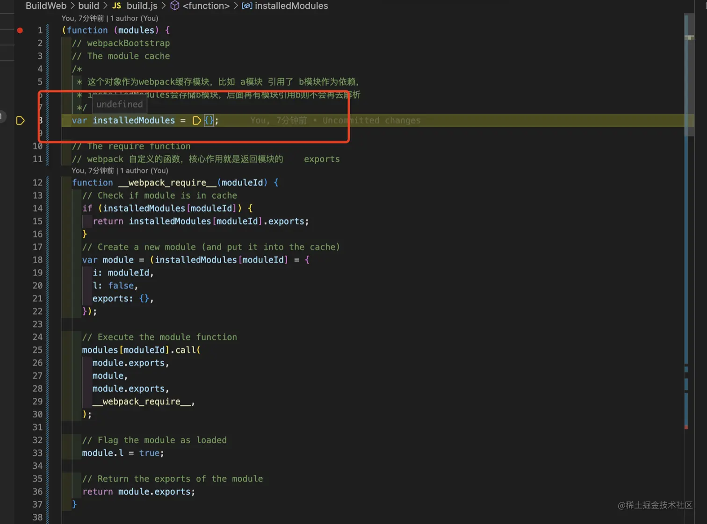Open the <function> symbol breadcrumb
707x524 pixels.
pyautogui.click(x=206, y=6)
